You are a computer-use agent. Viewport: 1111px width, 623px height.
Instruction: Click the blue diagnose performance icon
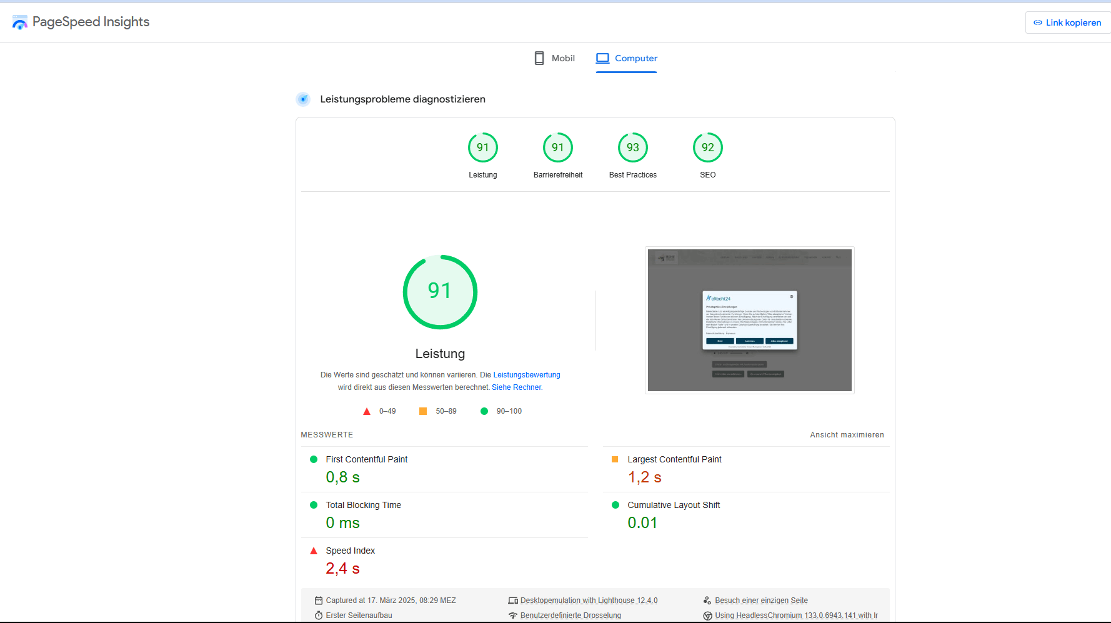click(303, 99)
